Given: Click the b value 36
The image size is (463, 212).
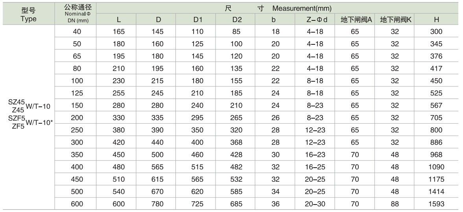Looking at the screenshot, I should pyautogui.click(x=275, y=204).
